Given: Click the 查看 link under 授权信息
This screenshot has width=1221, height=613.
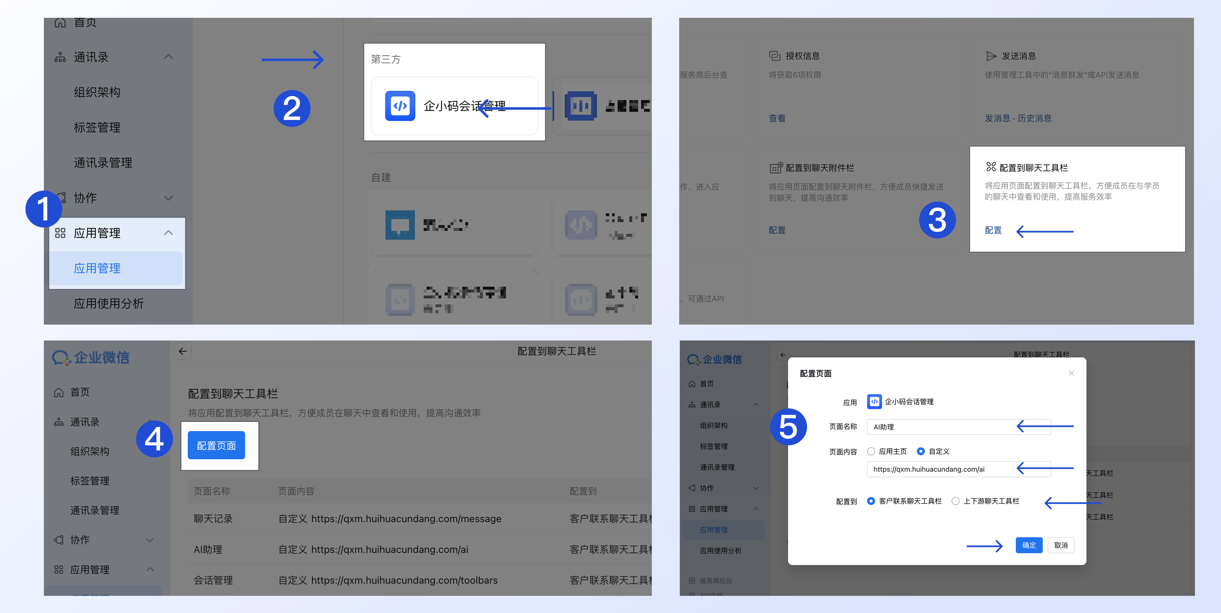Looking at the screenshot, I should [x=777, y=118].
